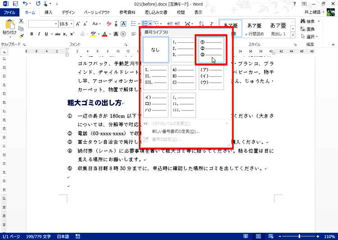
Task: Click the Save icon in quick access toolbar
Action: click(15, 4)
